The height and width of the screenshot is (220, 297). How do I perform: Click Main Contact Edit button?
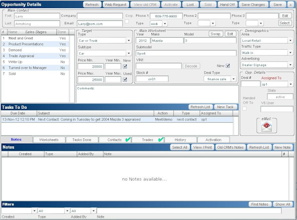[x=285, y=16]
